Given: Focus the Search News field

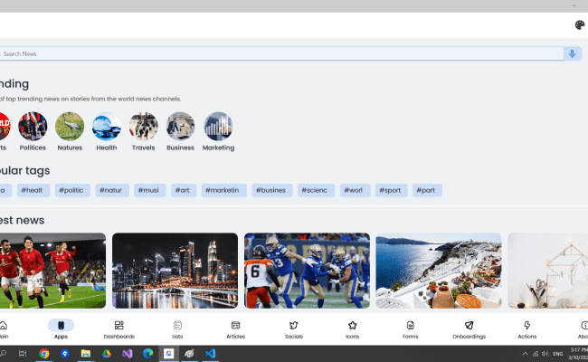Looking at the screenshot, I should click(x=281, y=53).
